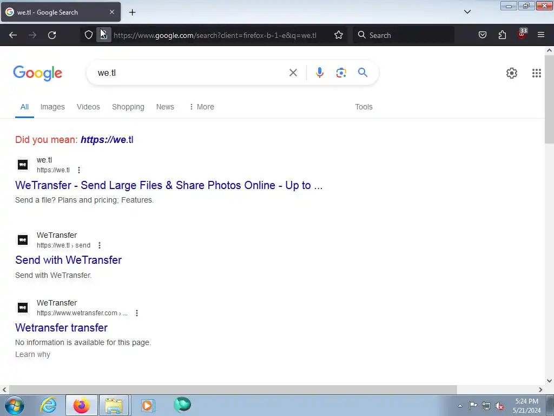The width and height of the screenshot is (554, 416).
Task: Go to the Google logo homepage
Action: point(38,73)
